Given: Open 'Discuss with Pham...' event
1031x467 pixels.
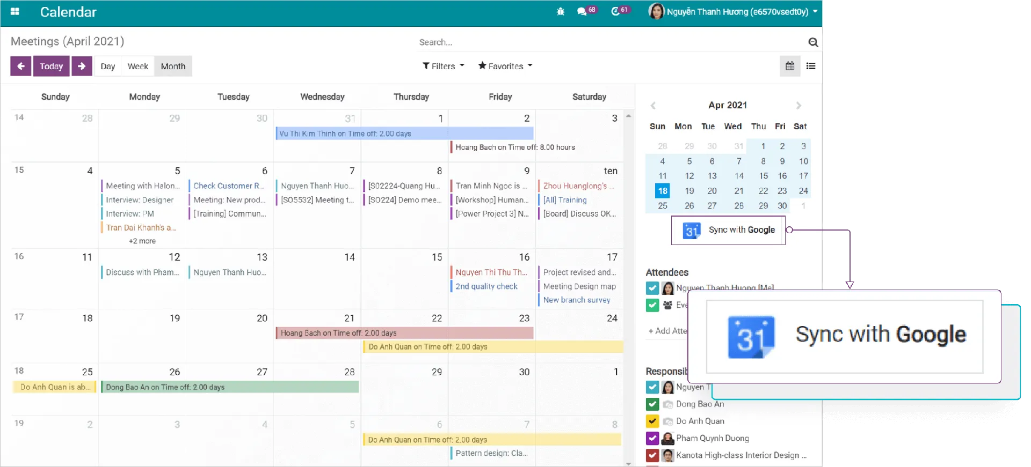Looking at the screenshot, I should coord(142,272).
